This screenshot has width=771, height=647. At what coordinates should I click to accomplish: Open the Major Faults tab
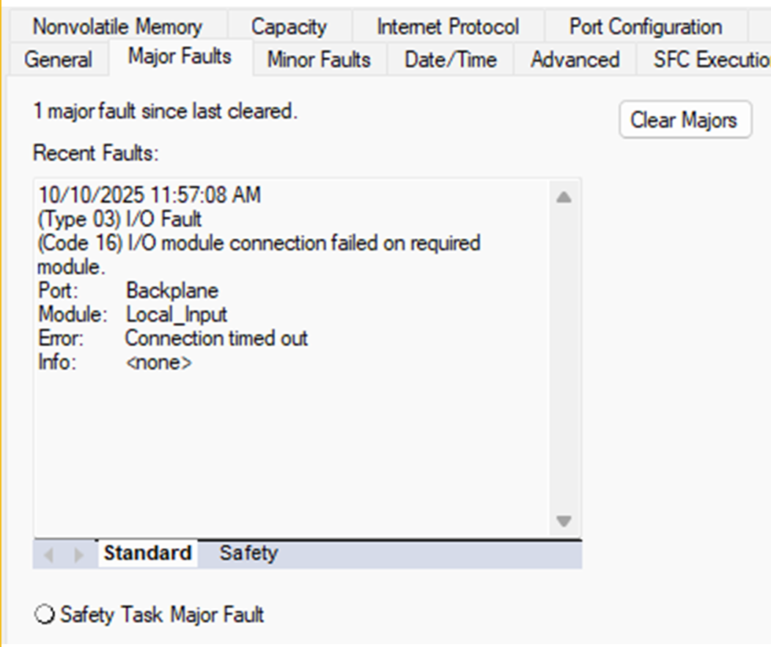click(178, 56)
